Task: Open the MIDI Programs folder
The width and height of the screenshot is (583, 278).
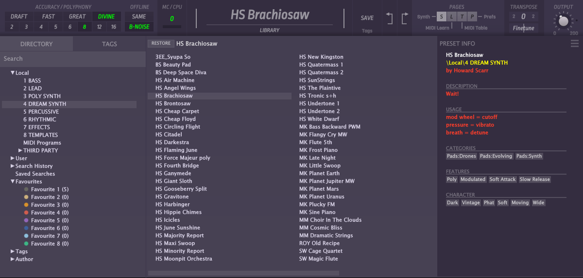Action: [x=42, y=143]
